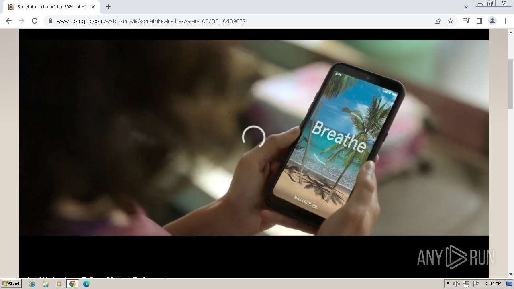
Task: Open the Chrome profile avatar
Action: 492,21
